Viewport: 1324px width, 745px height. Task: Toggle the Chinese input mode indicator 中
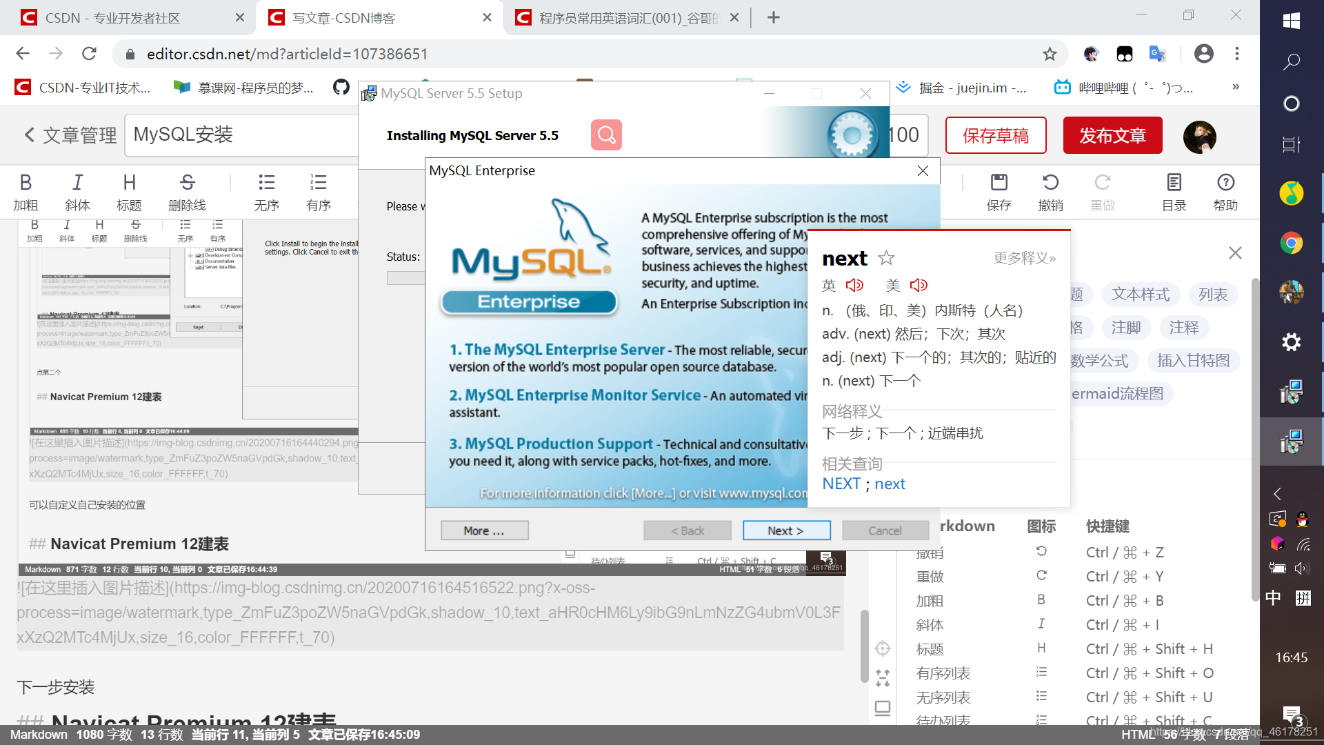[x=1274, y=597]
